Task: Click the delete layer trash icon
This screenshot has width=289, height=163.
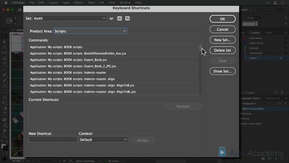Action: 282,92
